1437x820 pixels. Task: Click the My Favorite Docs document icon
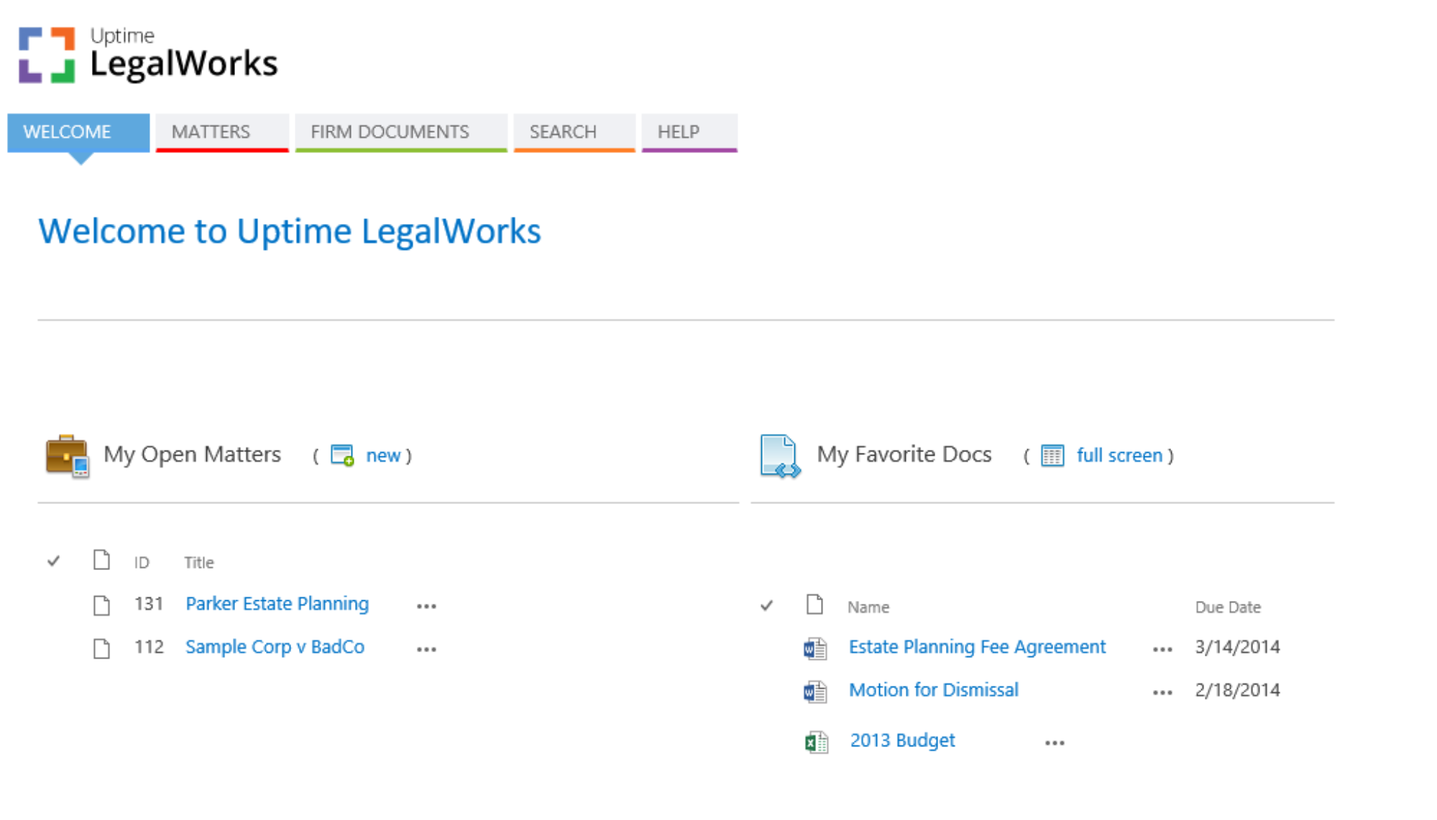coord(779,455)
